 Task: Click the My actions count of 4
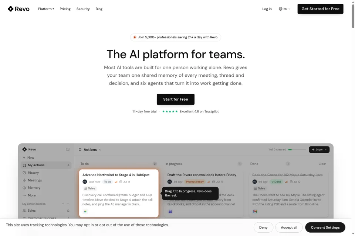68,165
